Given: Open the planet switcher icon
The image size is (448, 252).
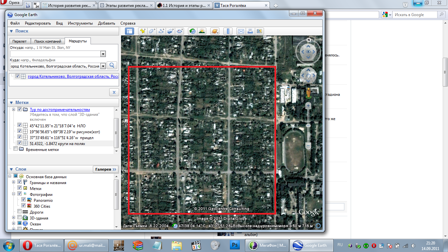Looking at the screenshot, I should coord(214,31).
